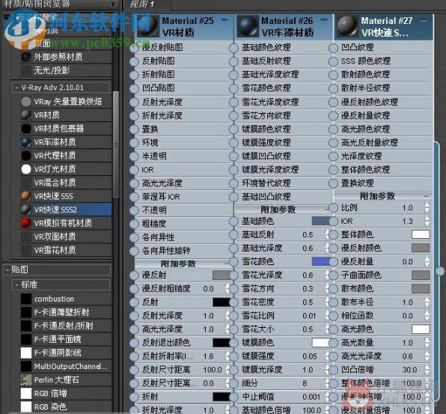This screenshot has height=414, width=446.
Task: Select MultiOutputChannel map entry
Action: 66,366
